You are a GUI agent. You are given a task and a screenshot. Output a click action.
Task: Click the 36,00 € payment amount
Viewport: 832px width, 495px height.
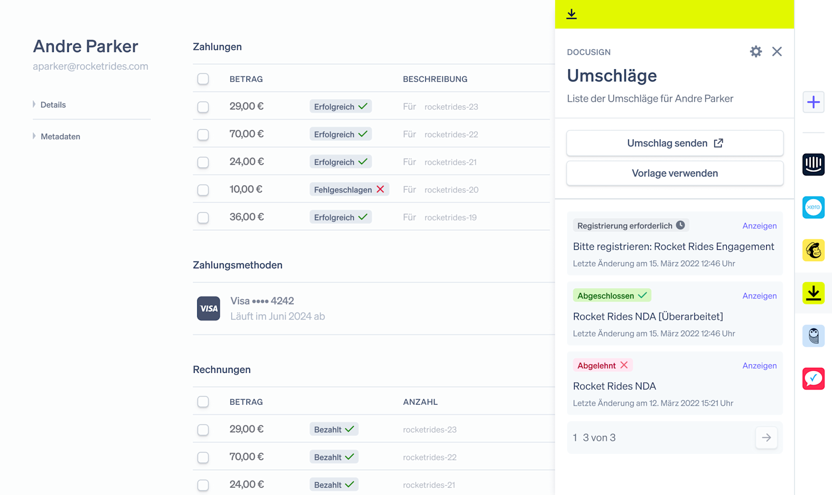[247, 217]
